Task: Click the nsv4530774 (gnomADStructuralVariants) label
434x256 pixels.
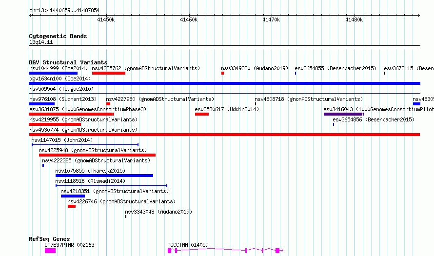Action: [83, 130]
